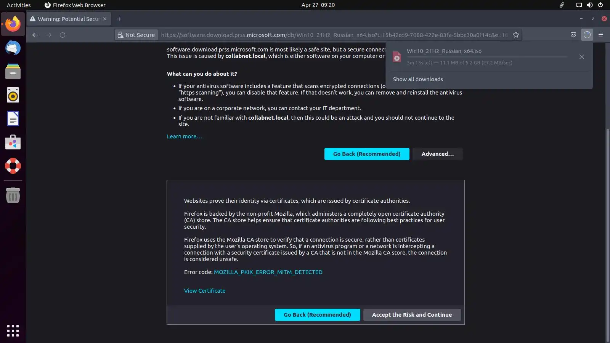This screenshot has height=343, width=610.
Task: Click the paperclip indicator in top bar
Action: (x=562, y=5)
